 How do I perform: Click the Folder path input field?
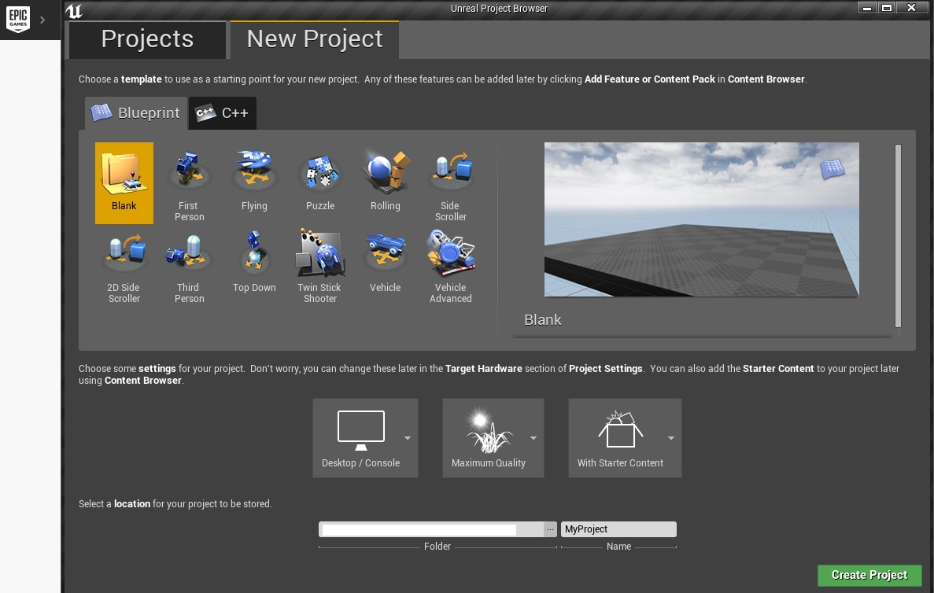(x=431, y=529)
